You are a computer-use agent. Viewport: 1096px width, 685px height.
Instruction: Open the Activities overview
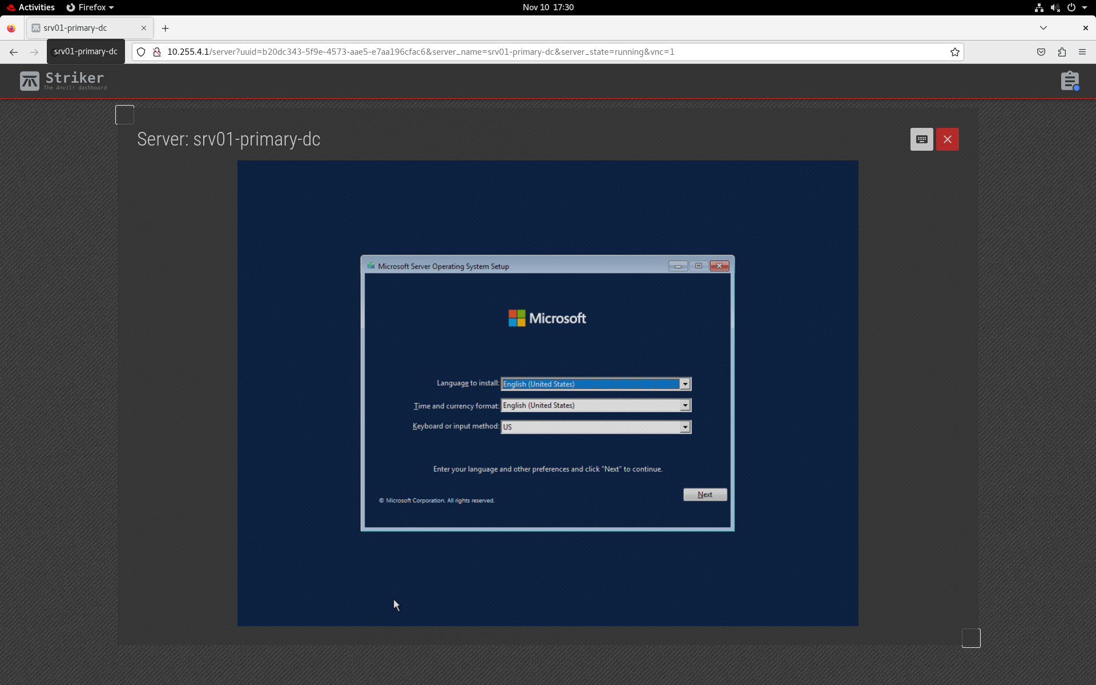pos(31,7)
